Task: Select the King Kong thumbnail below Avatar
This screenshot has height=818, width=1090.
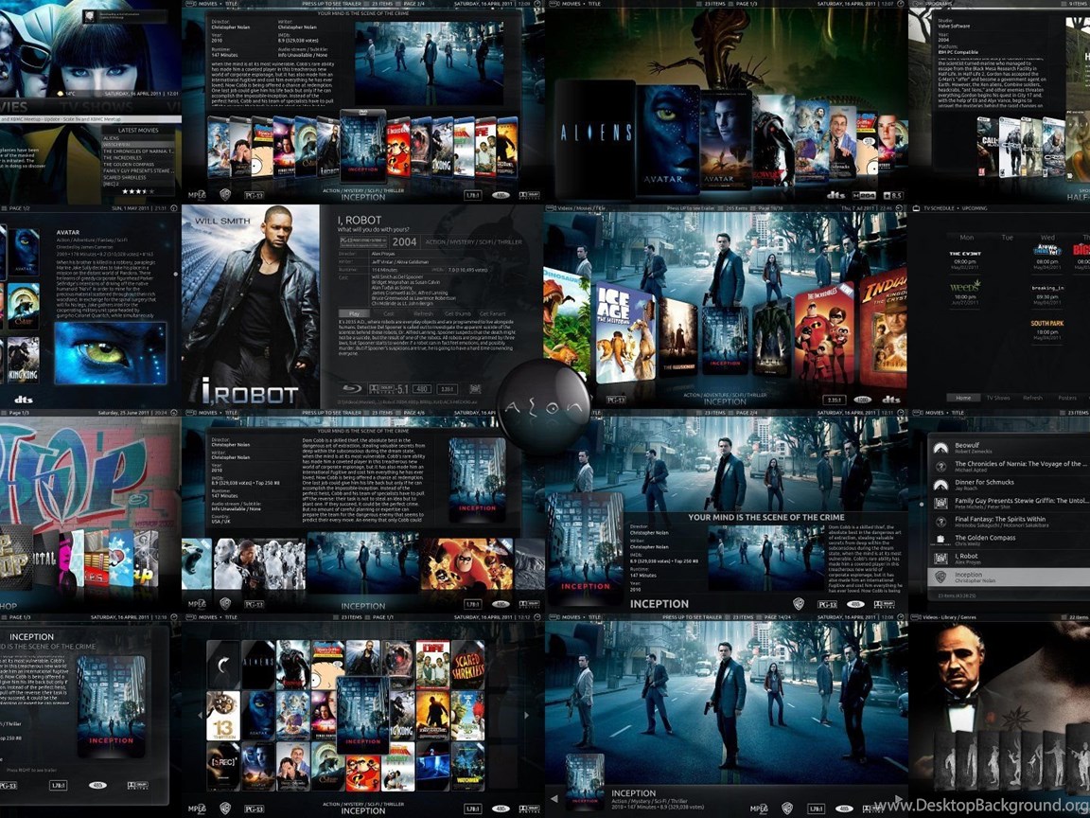Action: (x=23, y=360)
